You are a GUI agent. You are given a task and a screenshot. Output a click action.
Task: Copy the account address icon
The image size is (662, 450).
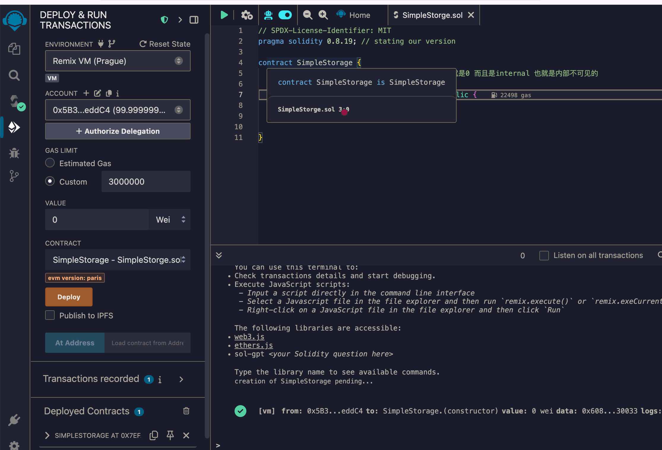click(109, 93)
